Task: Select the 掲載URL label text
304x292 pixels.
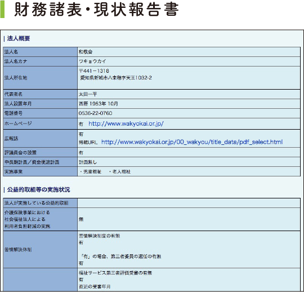Action: click(88, 142)
